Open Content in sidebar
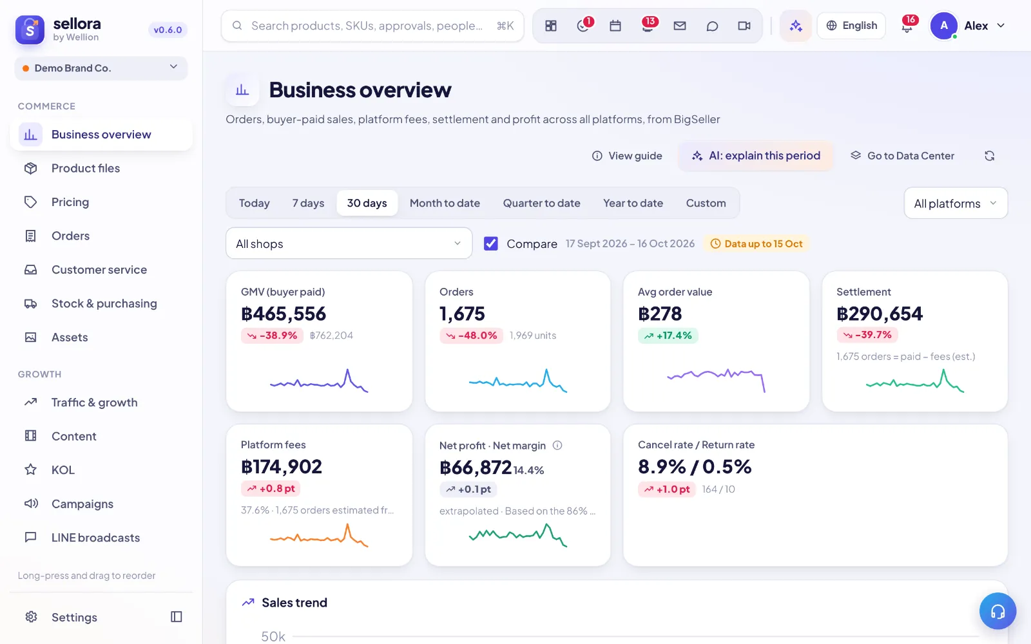The width and height of the screenshot is (1031, 644). coord(101,436)
